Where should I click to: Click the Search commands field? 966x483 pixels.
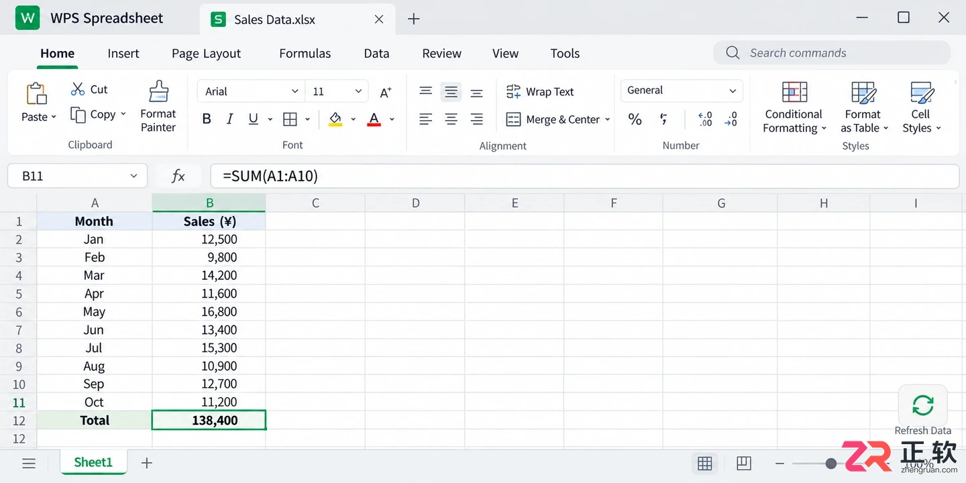tap(832, 53)
